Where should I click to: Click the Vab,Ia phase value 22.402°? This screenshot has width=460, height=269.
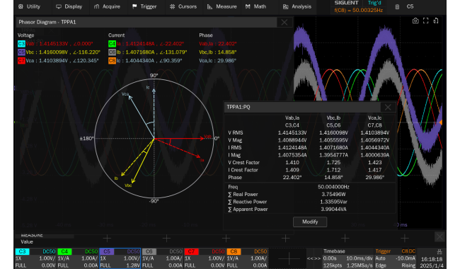coord(227,44)
